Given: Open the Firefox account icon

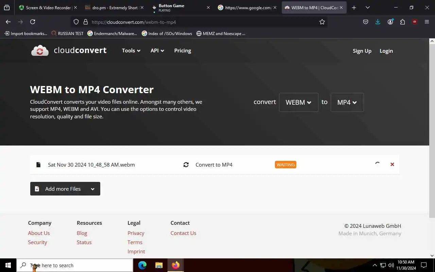Looking at the screenshot, I should 390,22.
